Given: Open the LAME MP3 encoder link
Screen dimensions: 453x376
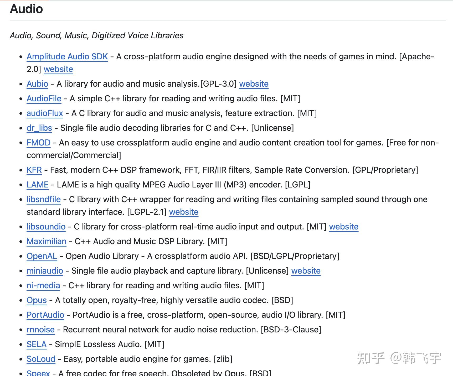Looking at the screenshot, I should tap(37, 185).
